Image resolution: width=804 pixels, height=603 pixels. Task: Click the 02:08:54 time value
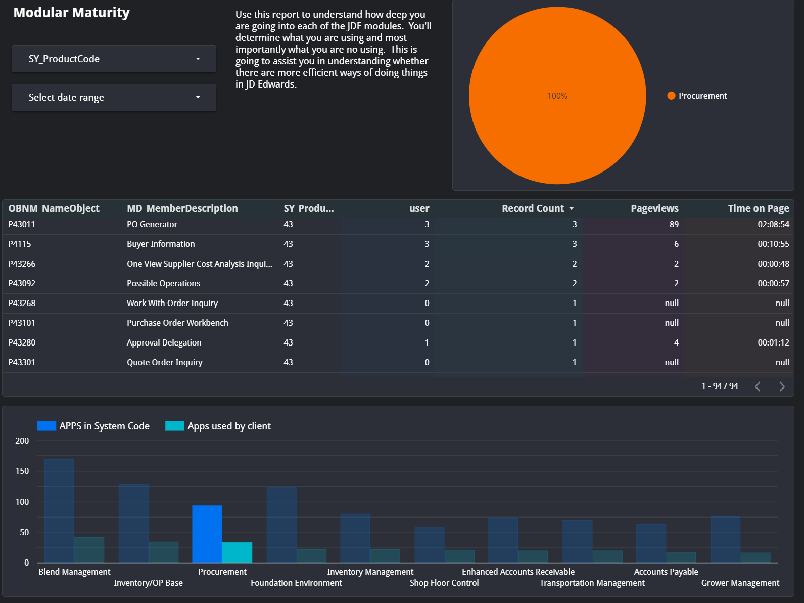click(x=773, y=224)
